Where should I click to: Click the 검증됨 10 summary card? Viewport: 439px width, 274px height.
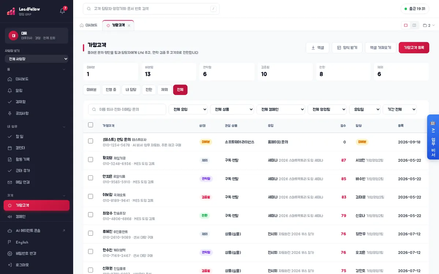tap(285, 72)
